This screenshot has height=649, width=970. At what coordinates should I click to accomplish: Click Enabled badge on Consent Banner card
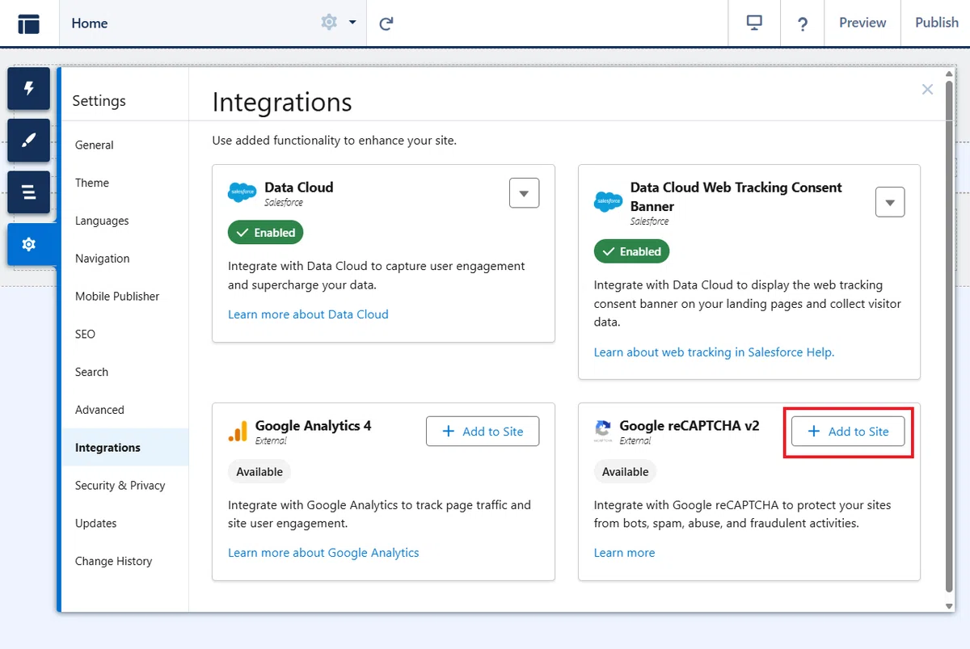631,252
